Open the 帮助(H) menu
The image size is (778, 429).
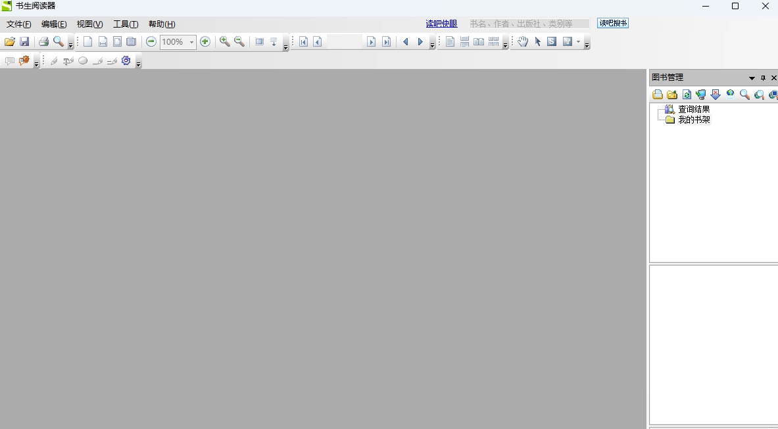162,24
